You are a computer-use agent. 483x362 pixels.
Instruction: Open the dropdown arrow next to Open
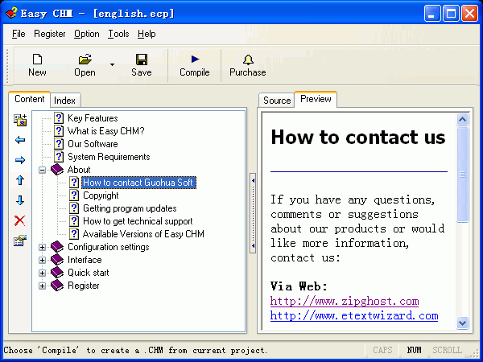[x=112, y=65]
